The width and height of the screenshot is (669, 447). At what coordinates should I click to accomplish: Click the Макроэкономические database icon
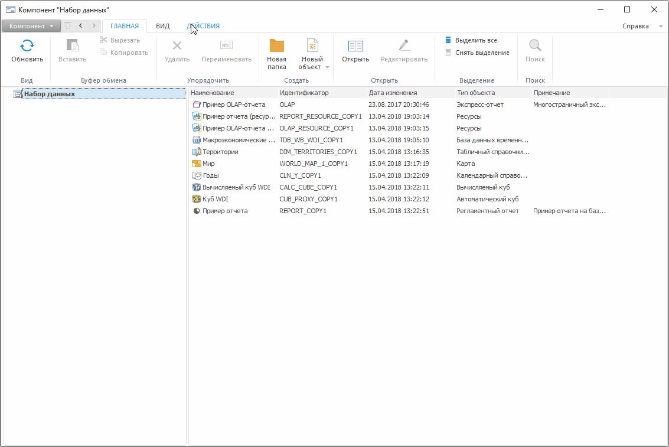click(196, 140)
